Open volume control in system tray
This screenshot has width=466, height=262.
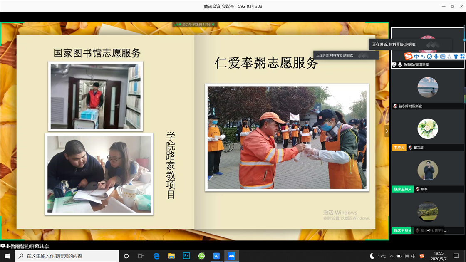click(406, 256)
